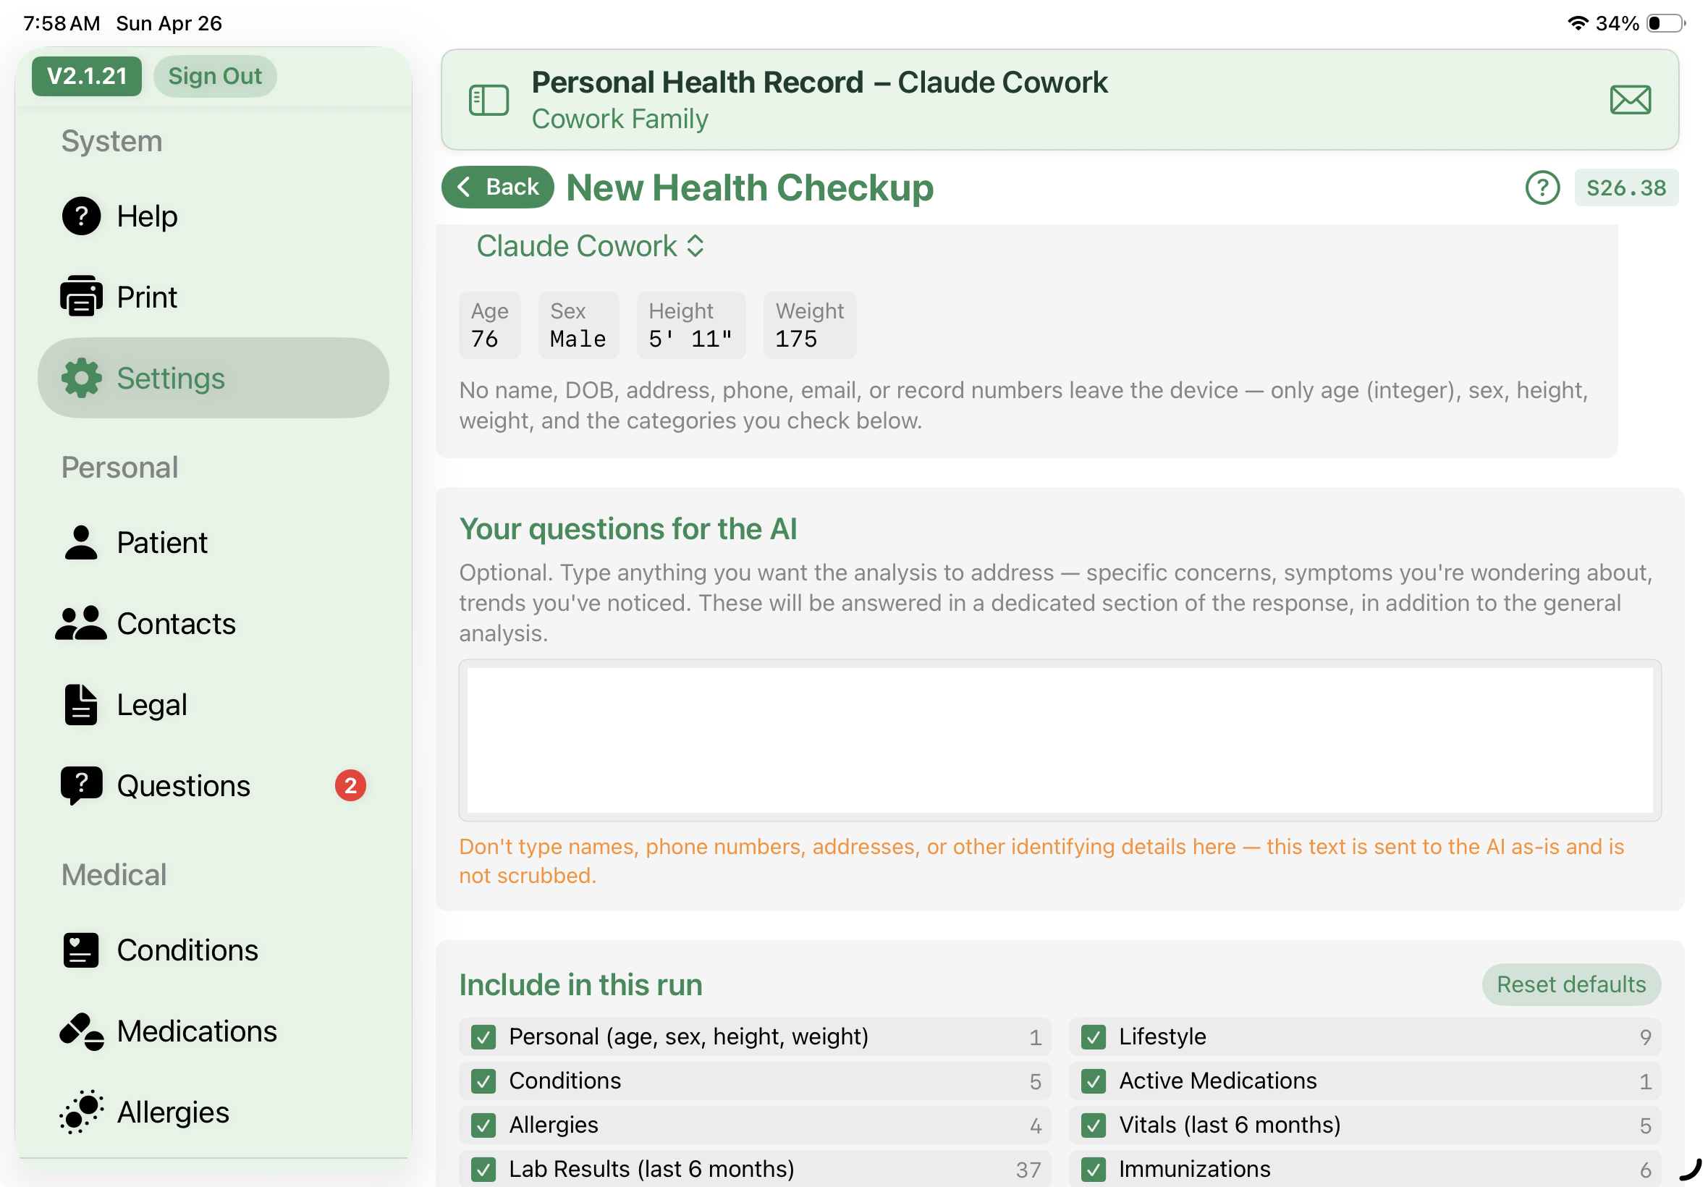The image size is (1708, 1187).
Task: Click the questions for the AI text box
Action: pyautogui.click(x=1060, y=740)
